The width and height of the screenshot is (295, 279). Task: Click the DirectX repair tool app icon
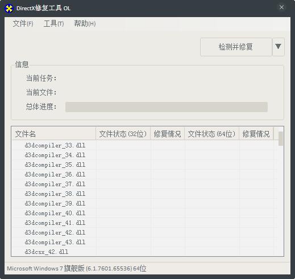(9, 9)
